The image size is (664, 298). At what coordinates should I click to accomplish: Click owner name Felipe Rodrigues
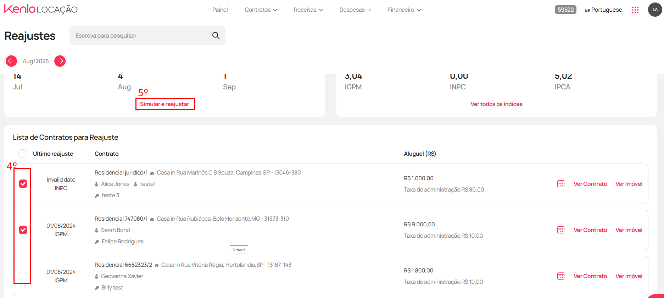[x=123, y=241]
